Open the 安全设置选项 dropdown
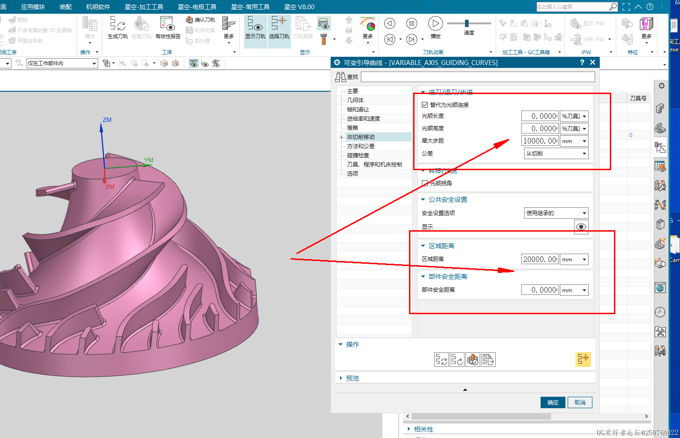 pos(556,213)
